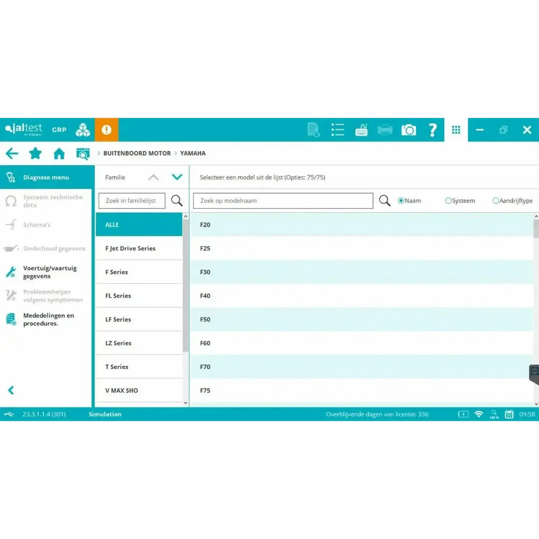Show the on-screen keyboard
The image size is (539, 539).
tap(361, 130)
